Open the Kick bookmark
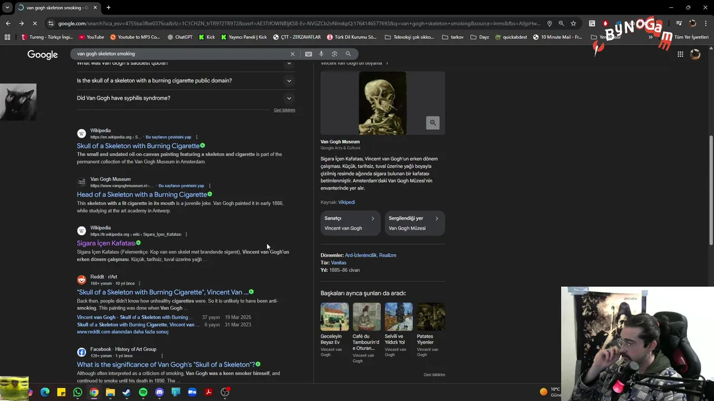This screenshot has height=401, width=714. click(206, 37)
